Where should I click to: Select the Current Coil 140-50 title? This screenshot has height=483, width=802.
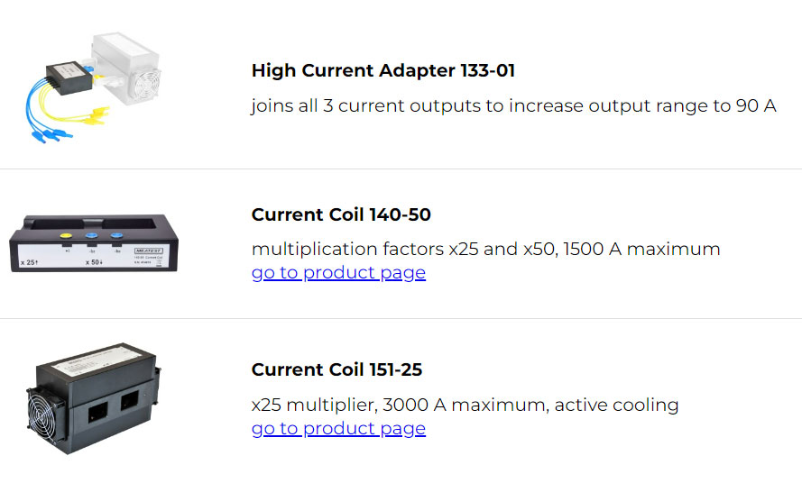coord(341,214)
